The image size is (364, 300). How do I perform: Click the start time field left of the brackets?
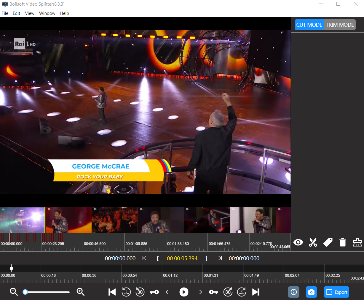(120, 258)
